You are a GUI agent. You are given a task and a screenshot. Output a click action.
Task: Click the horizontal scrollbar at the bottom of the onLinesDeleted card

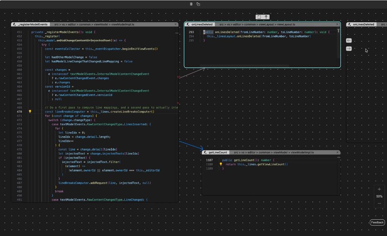coord(244,66)
